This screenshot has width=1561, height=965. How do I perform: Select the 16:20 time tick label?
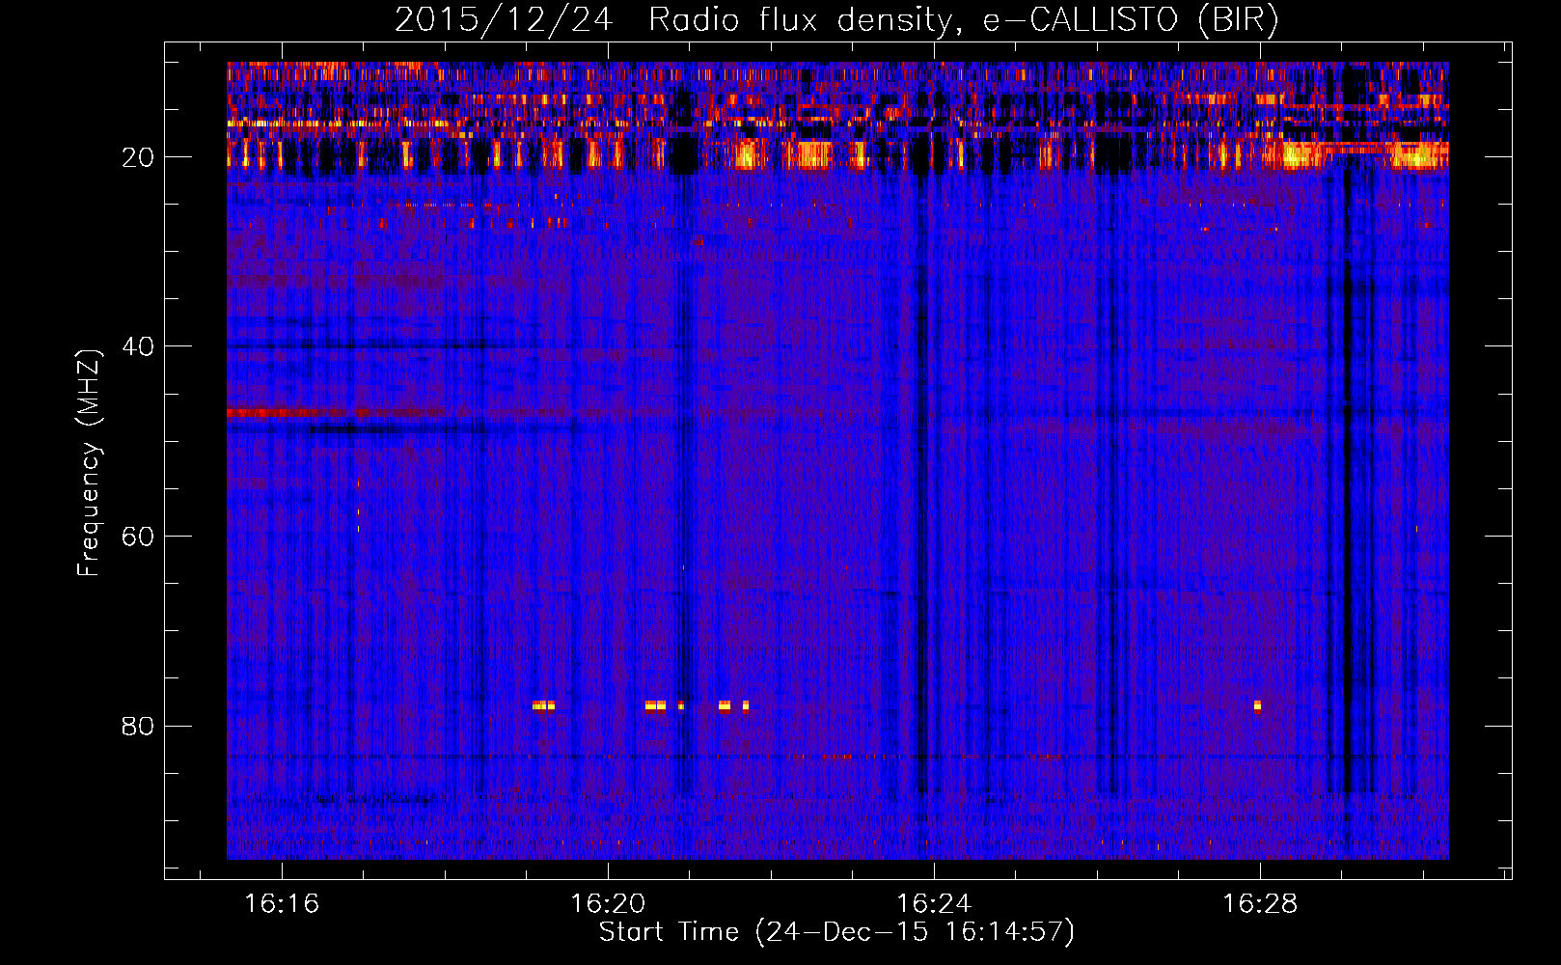pos(608,903)
